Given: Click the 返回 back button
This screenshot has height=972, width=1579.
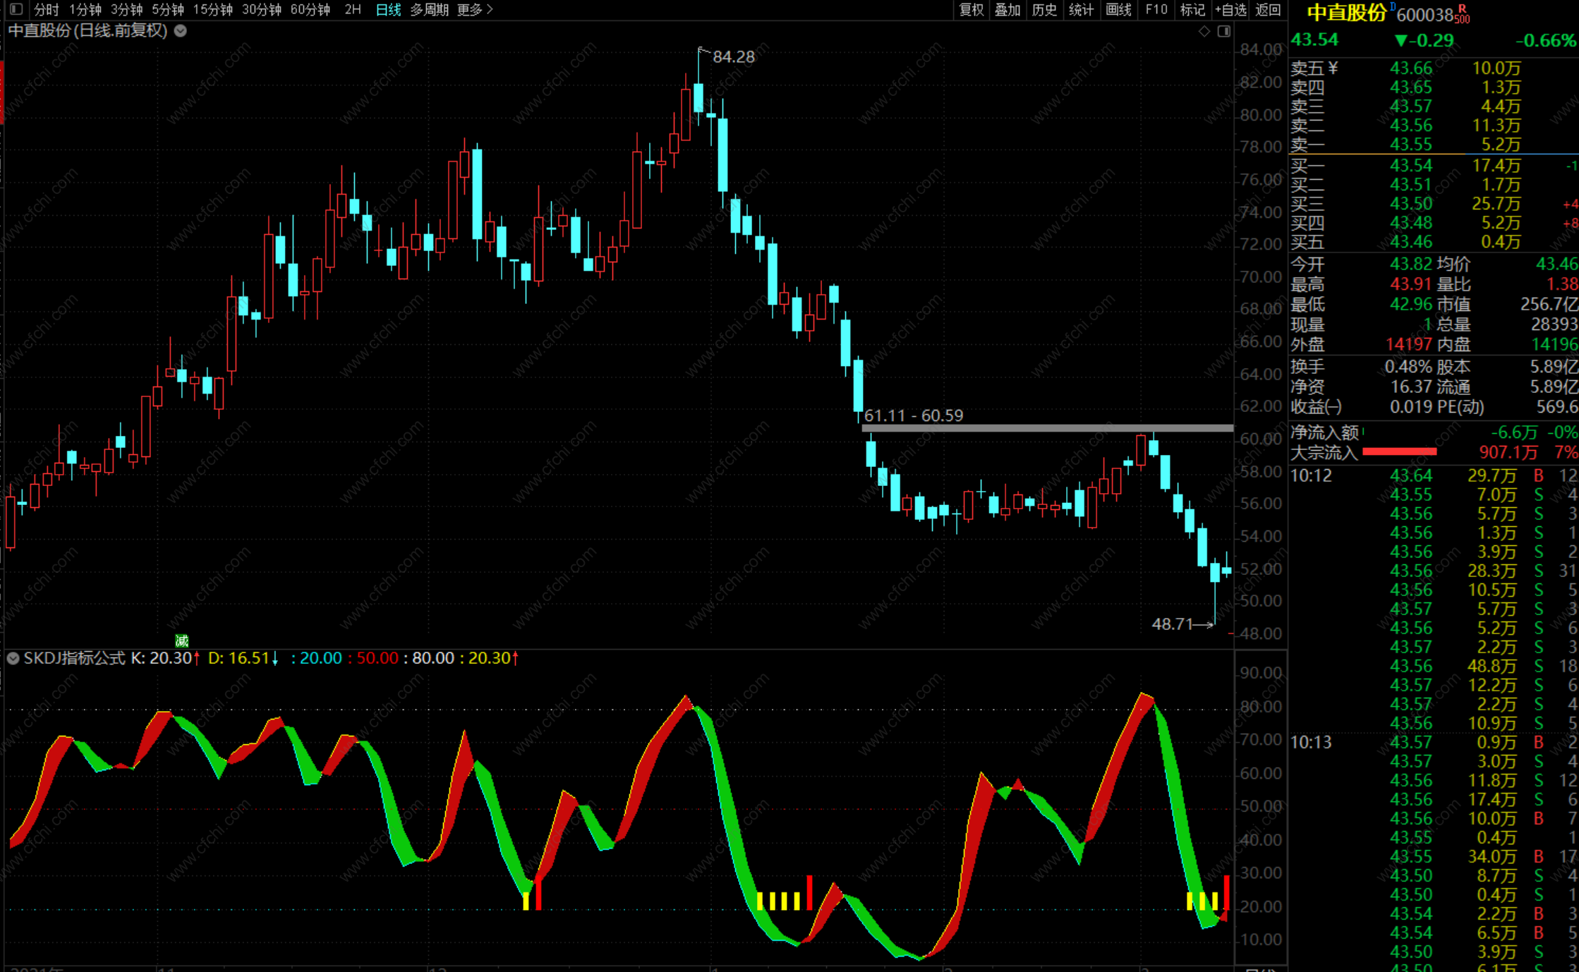Looking at the screenshot, I should (1268, 10).
